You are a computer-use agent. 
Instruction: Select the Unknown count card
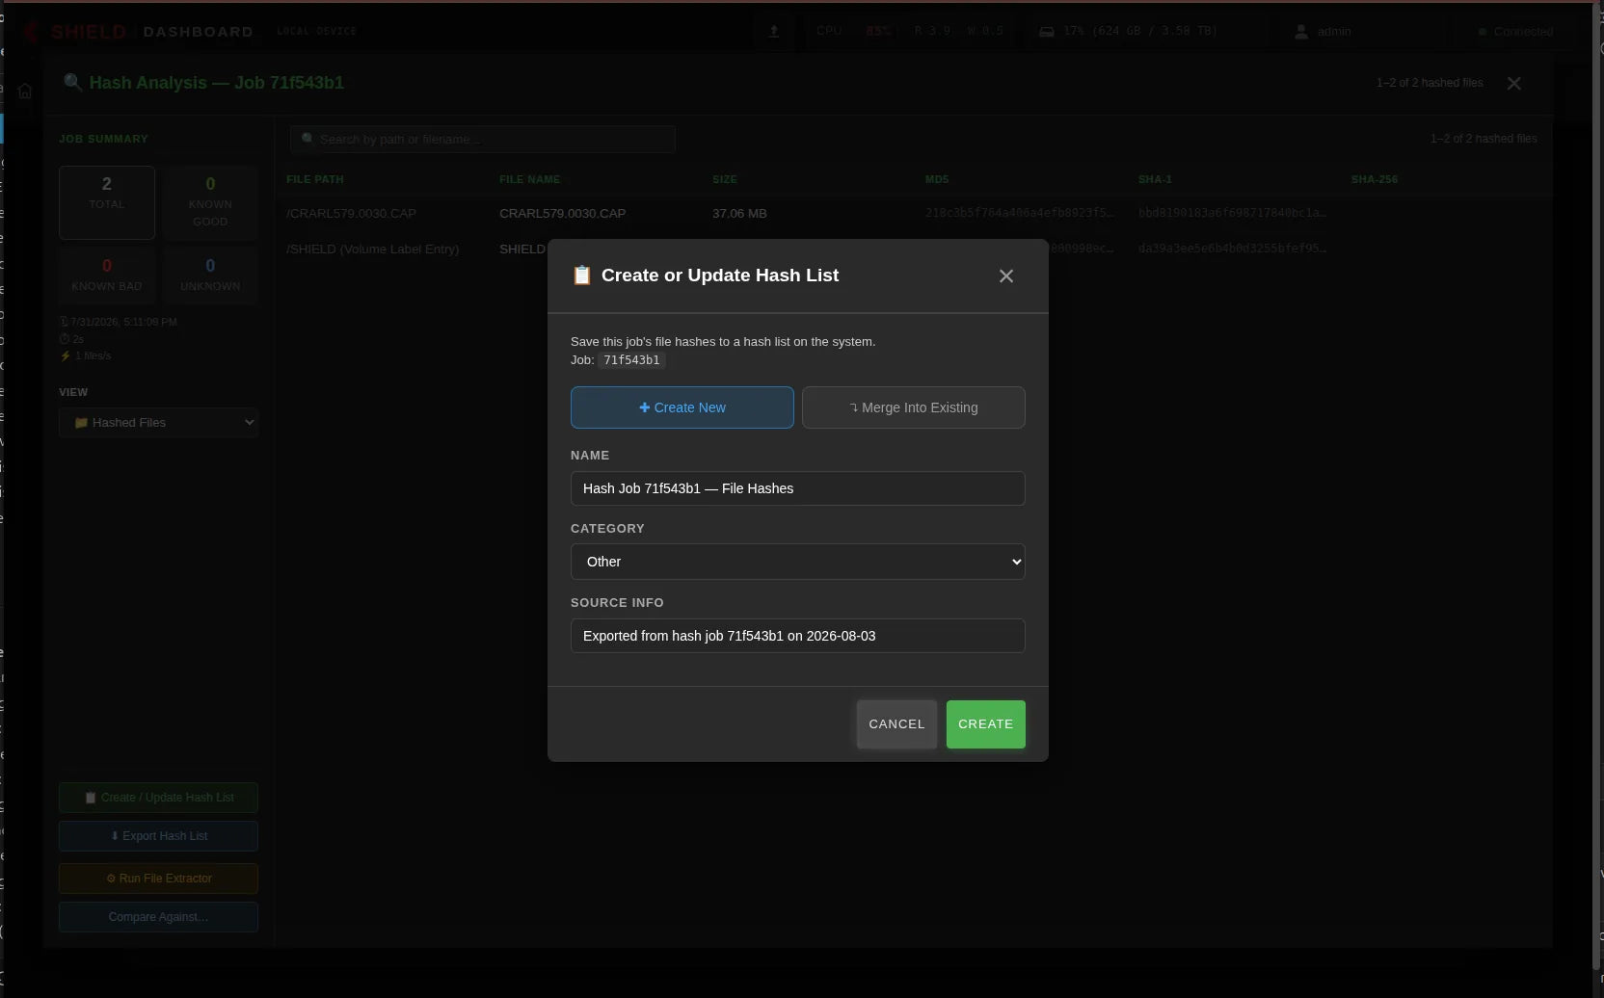[210, 276]
